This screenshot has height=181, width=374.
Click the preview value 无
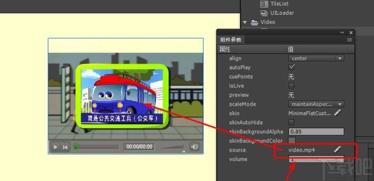[x=291, y=95]
